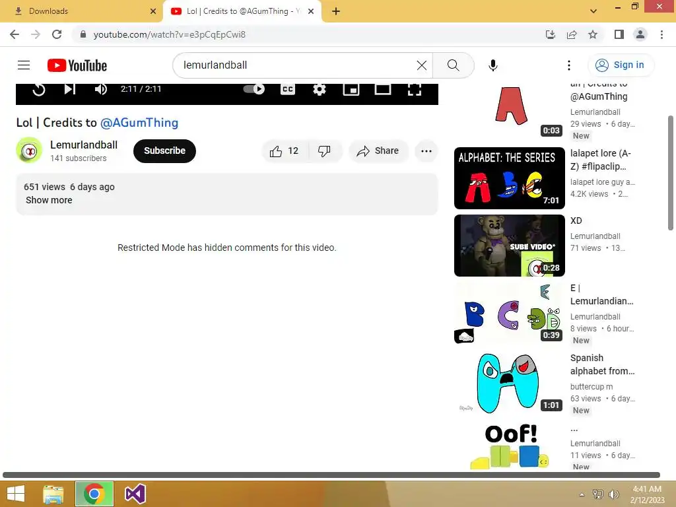Image resolution: width=676 pixels, height=507 pixels.
Task: Reload the page
Action: pyautogui.click(x=57, y=34)
